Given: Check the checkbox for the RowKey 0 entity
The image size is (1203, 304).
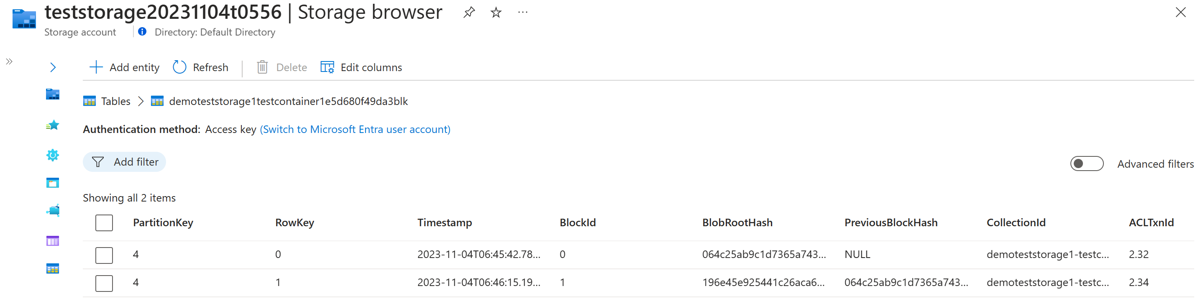Looking at the screenshot, I should [104, 255].
